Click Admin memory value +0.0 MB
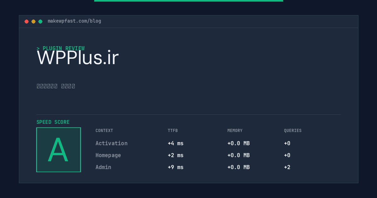Viewport: 377px width, 198px height. click(238, 167)
